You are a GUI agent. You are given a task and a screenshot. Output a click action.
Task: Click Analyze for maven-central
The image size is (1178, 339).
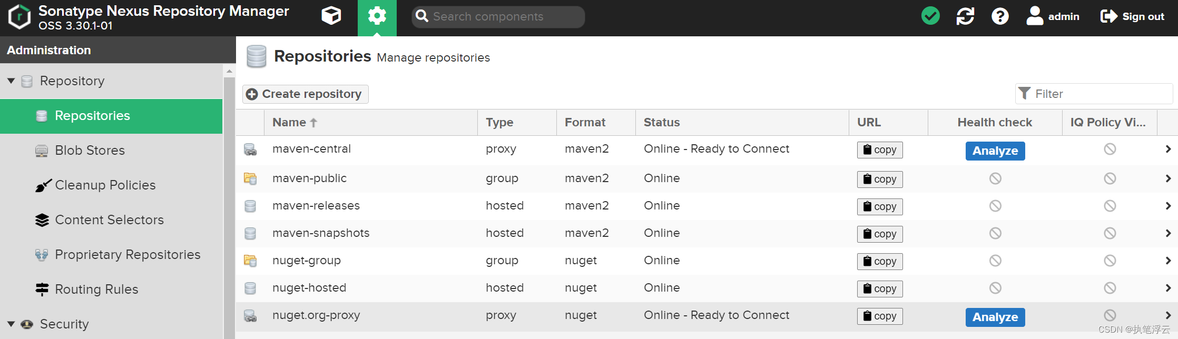coord(995,151)
